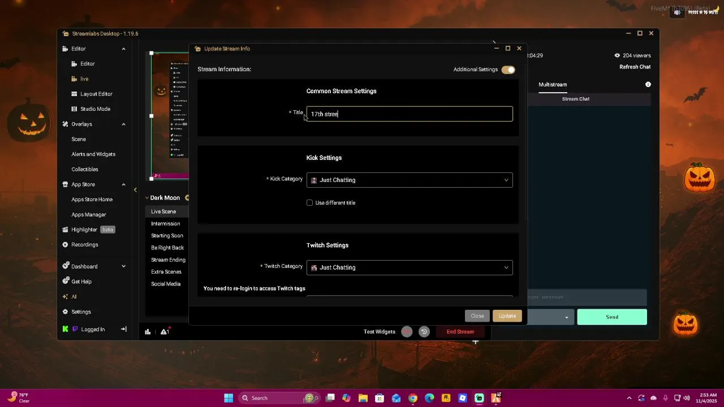The width and height of the screenshot is (724, 407).
Task: Click the viewer count eye icon
Action: coord(617,55)
